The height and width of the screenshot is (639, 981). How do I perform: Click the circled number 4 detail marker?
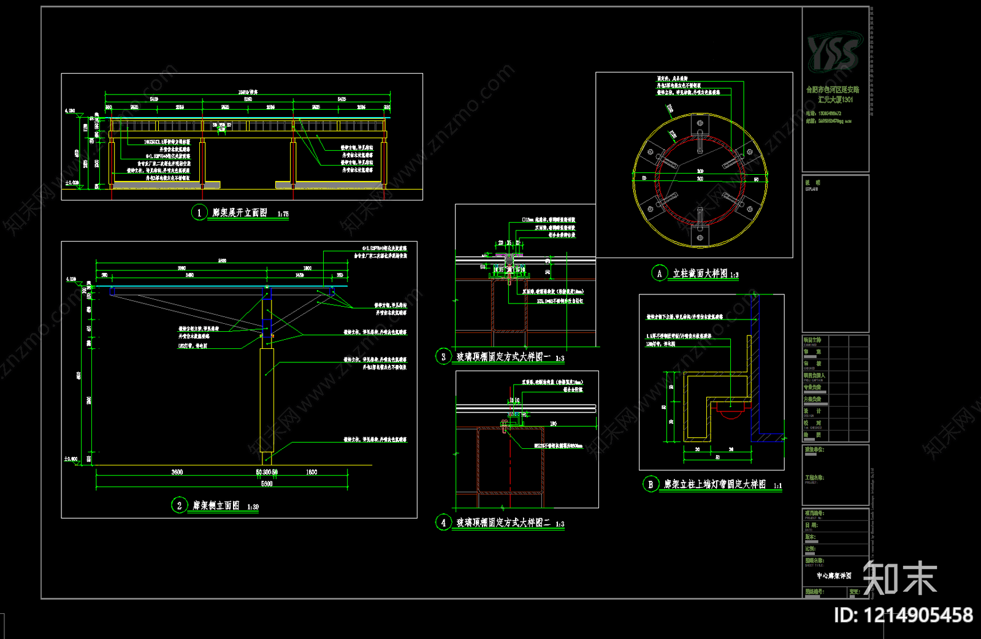click(x=443, y=522)
